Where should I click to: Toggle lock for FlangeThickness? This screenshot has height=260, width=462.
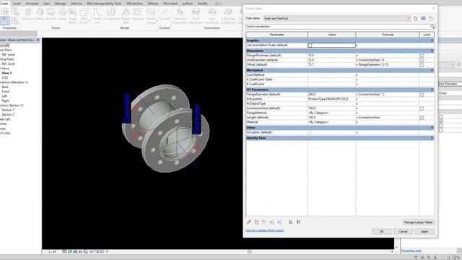coord(422,56)
